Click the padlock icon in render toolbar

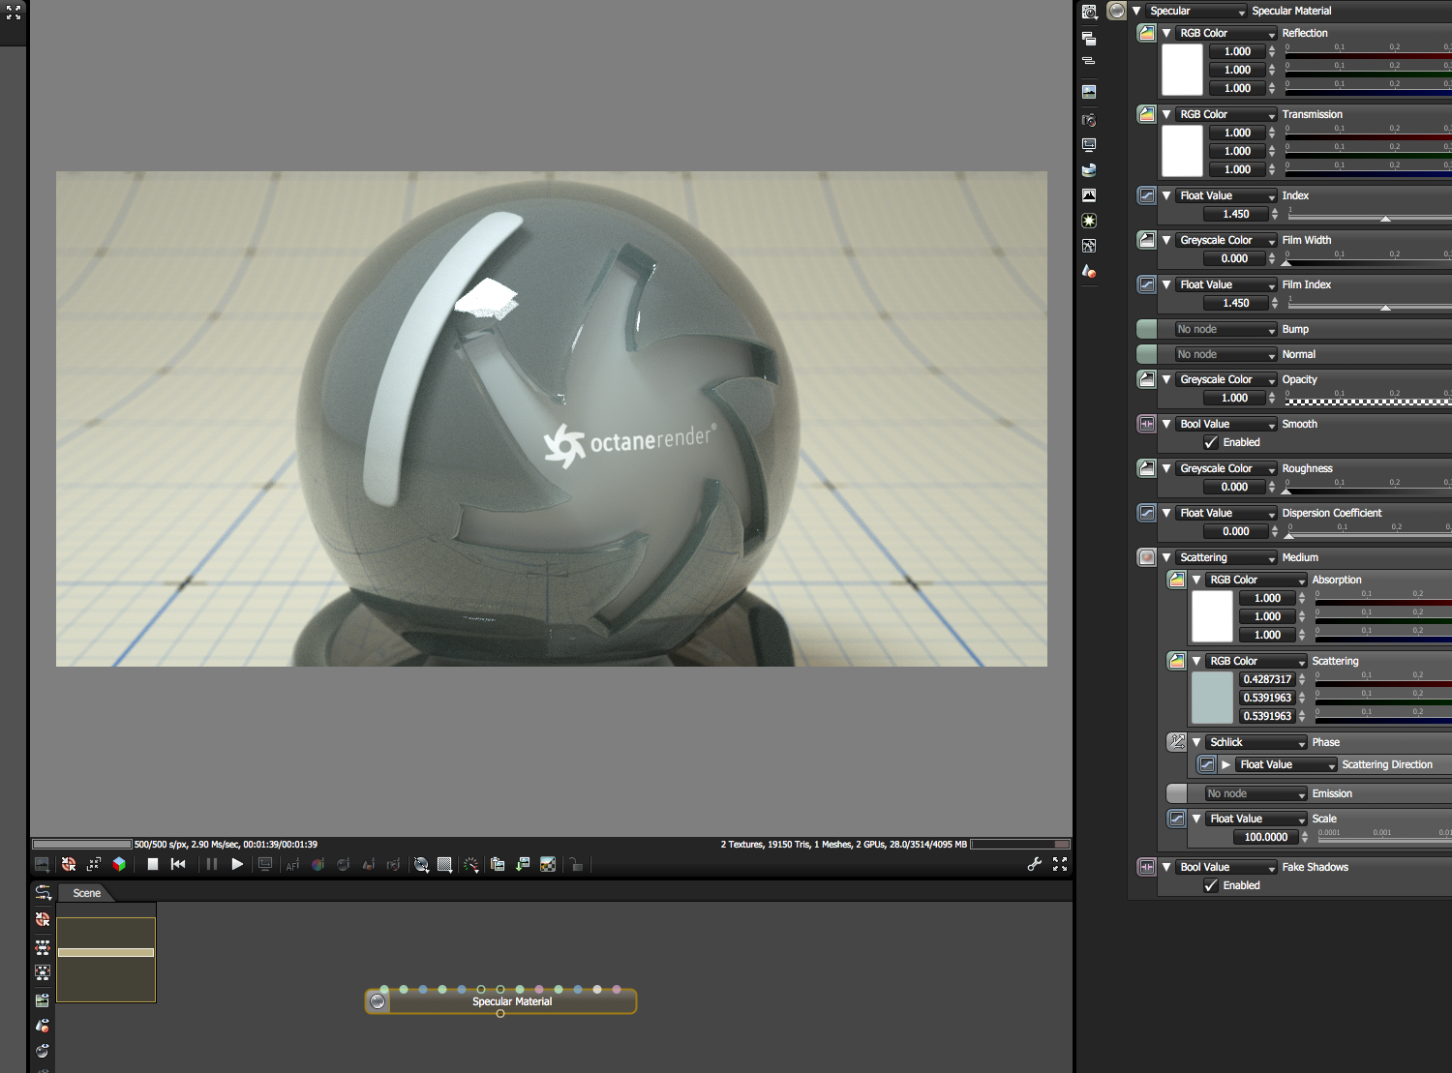[576, 864]
